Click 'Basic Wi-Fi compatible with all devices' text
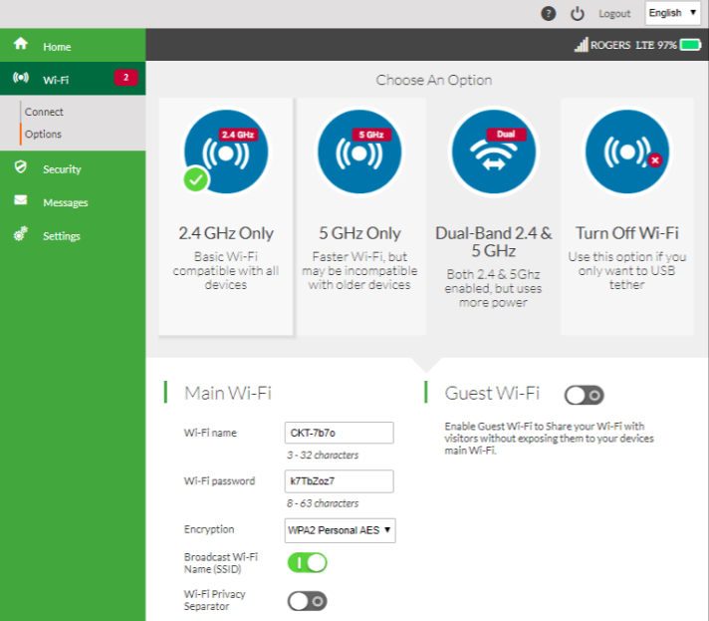709x621 pixels. tap(226, 271)
